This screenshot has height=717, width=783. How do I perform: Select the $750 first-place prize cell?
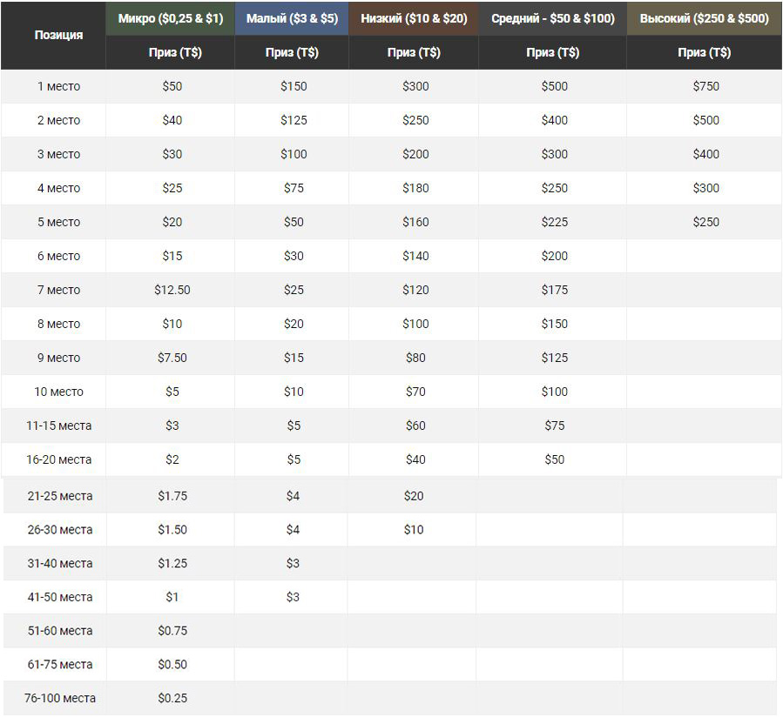pos(705,86)
